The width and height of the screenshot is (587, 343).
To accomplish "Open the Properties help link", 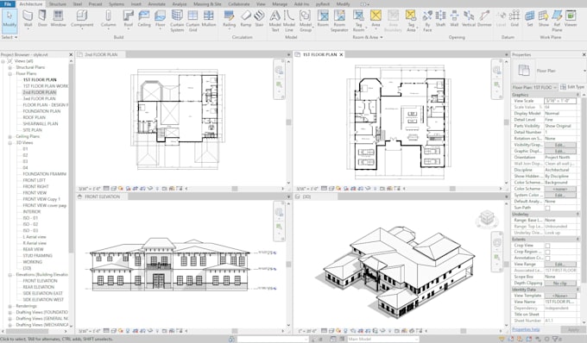I will pos(526,329).
